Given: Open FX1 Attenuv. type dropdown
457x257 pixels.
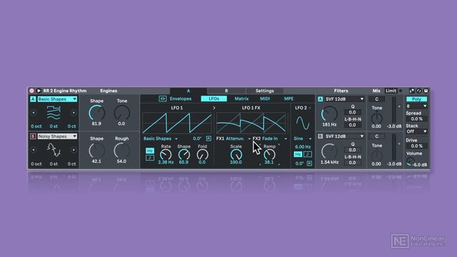Looking at the screenshot, I should [238, 138].
